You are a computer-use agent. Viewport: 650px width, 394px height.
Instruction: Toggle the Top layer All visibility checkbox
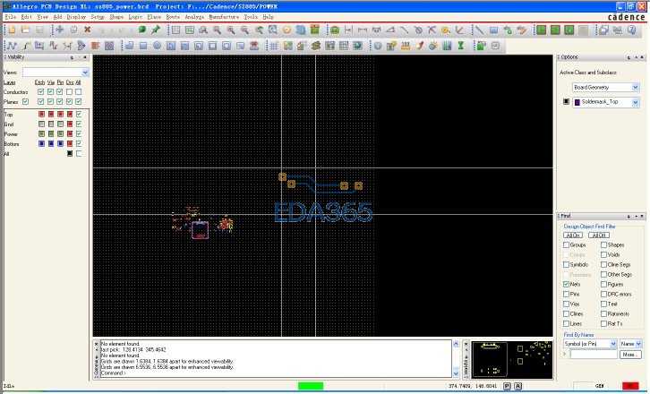tap(79, 114)
